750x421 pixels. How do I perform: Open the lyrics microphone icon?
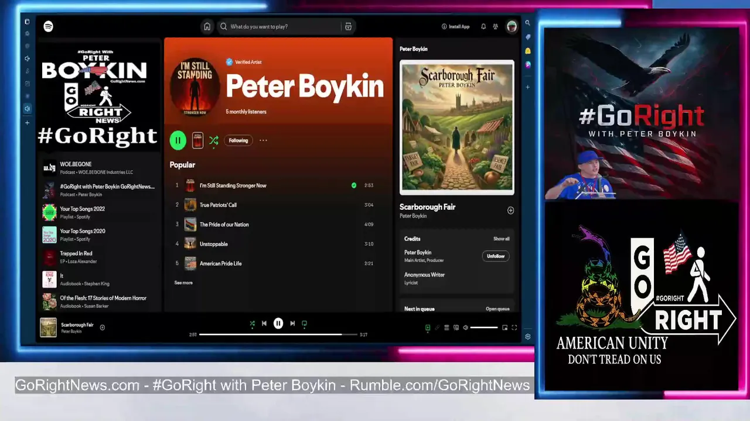(x=437, y=327)
